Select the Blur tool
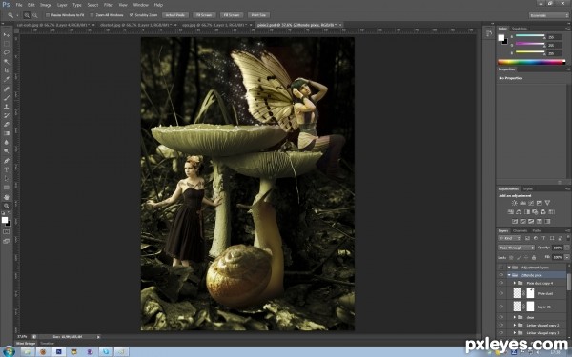The width and height of the screenshot is (572, 357). 7,143
